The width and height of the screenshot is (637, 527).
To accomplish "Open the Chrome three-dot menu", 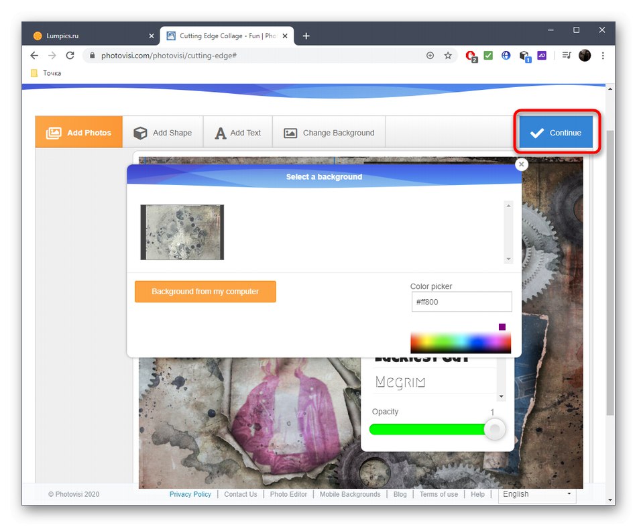I will [603, 55].
